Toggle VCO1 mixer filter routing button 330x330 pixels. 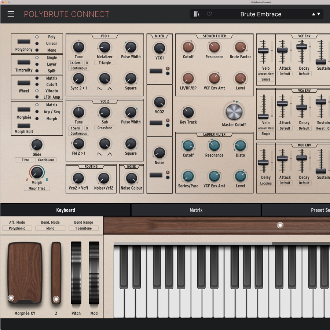click(x=156, y=71)
